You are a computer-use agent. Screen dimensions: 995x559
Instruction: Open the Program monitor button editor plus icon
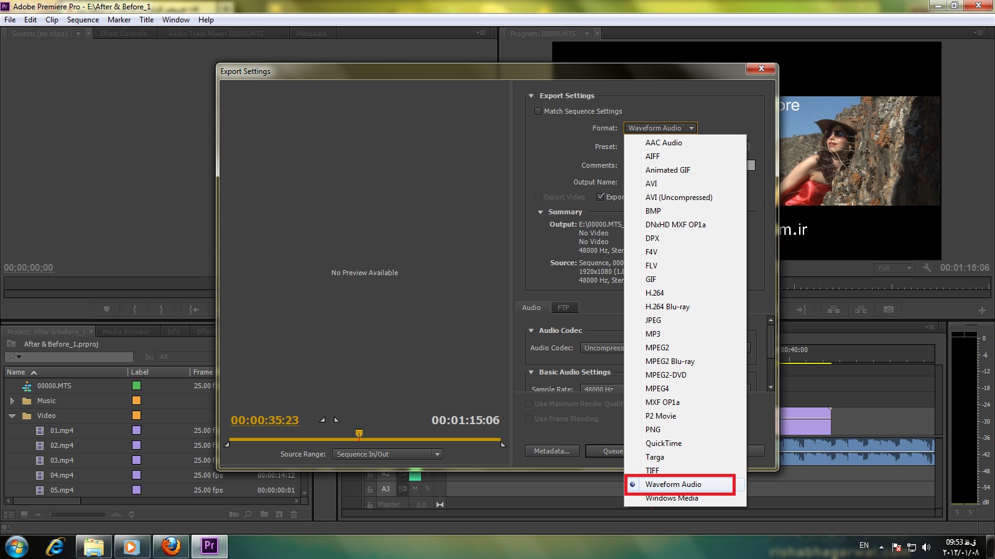(982, 310)
